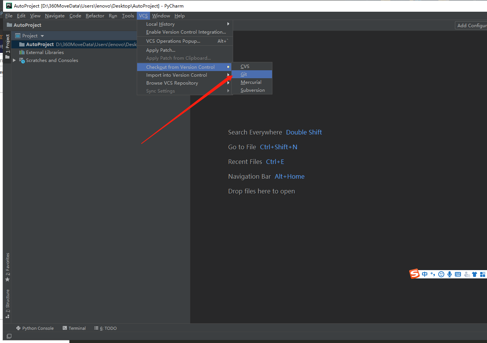Click the Terminal prompt icon
Viewport: 487px width, 343px height.
pyautogui.click(x=65, y=328)
